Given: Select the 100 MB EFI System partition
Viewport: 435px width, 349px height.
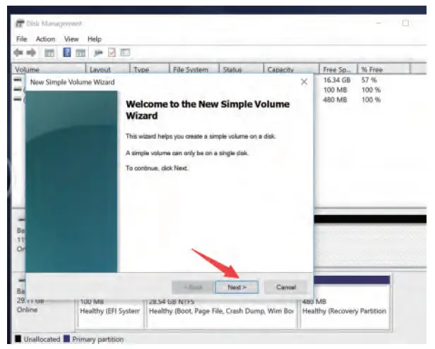Looking at the screenshot, I should pos(110,313).
